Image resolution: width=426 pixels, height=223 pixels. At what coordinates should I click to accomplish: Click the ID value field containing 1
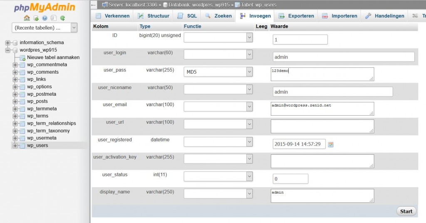click(x=300, y=40)
